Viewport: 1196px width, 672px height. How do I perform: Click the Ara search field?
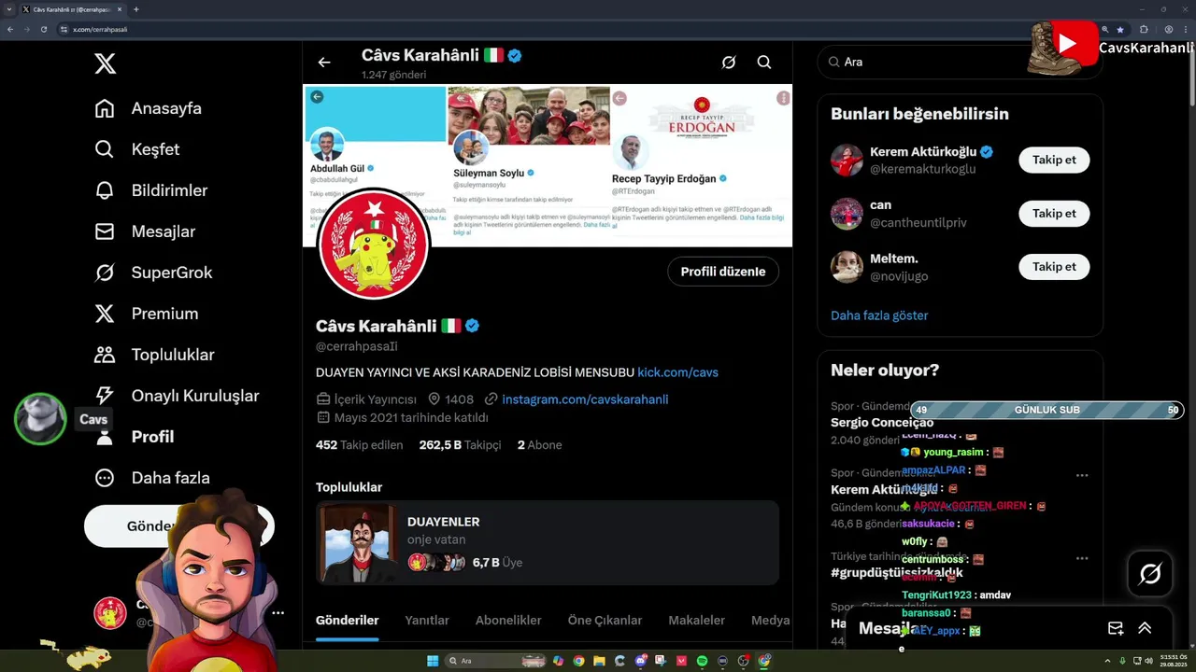pyautogui.click(x=960, y=62)
